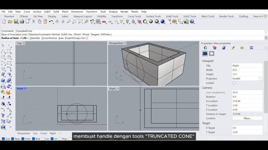The width and height of the screenshot is (268, 150).
Task: Select the Box solid tool in sidebar
Action: pyautogui.click(x=3, y=80)
